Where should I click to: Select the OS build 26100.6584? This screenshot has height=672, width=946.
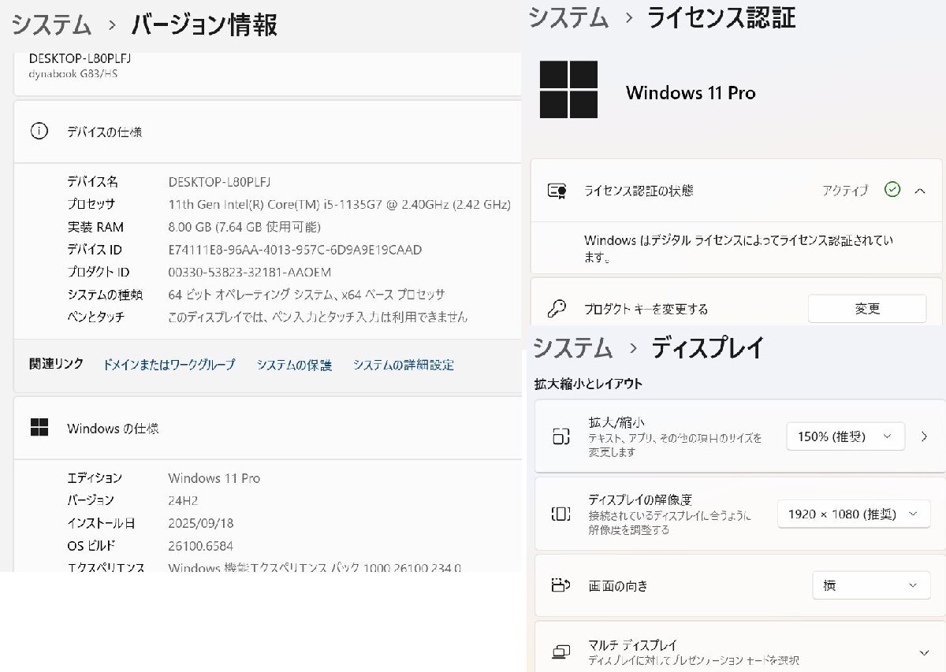200,546
